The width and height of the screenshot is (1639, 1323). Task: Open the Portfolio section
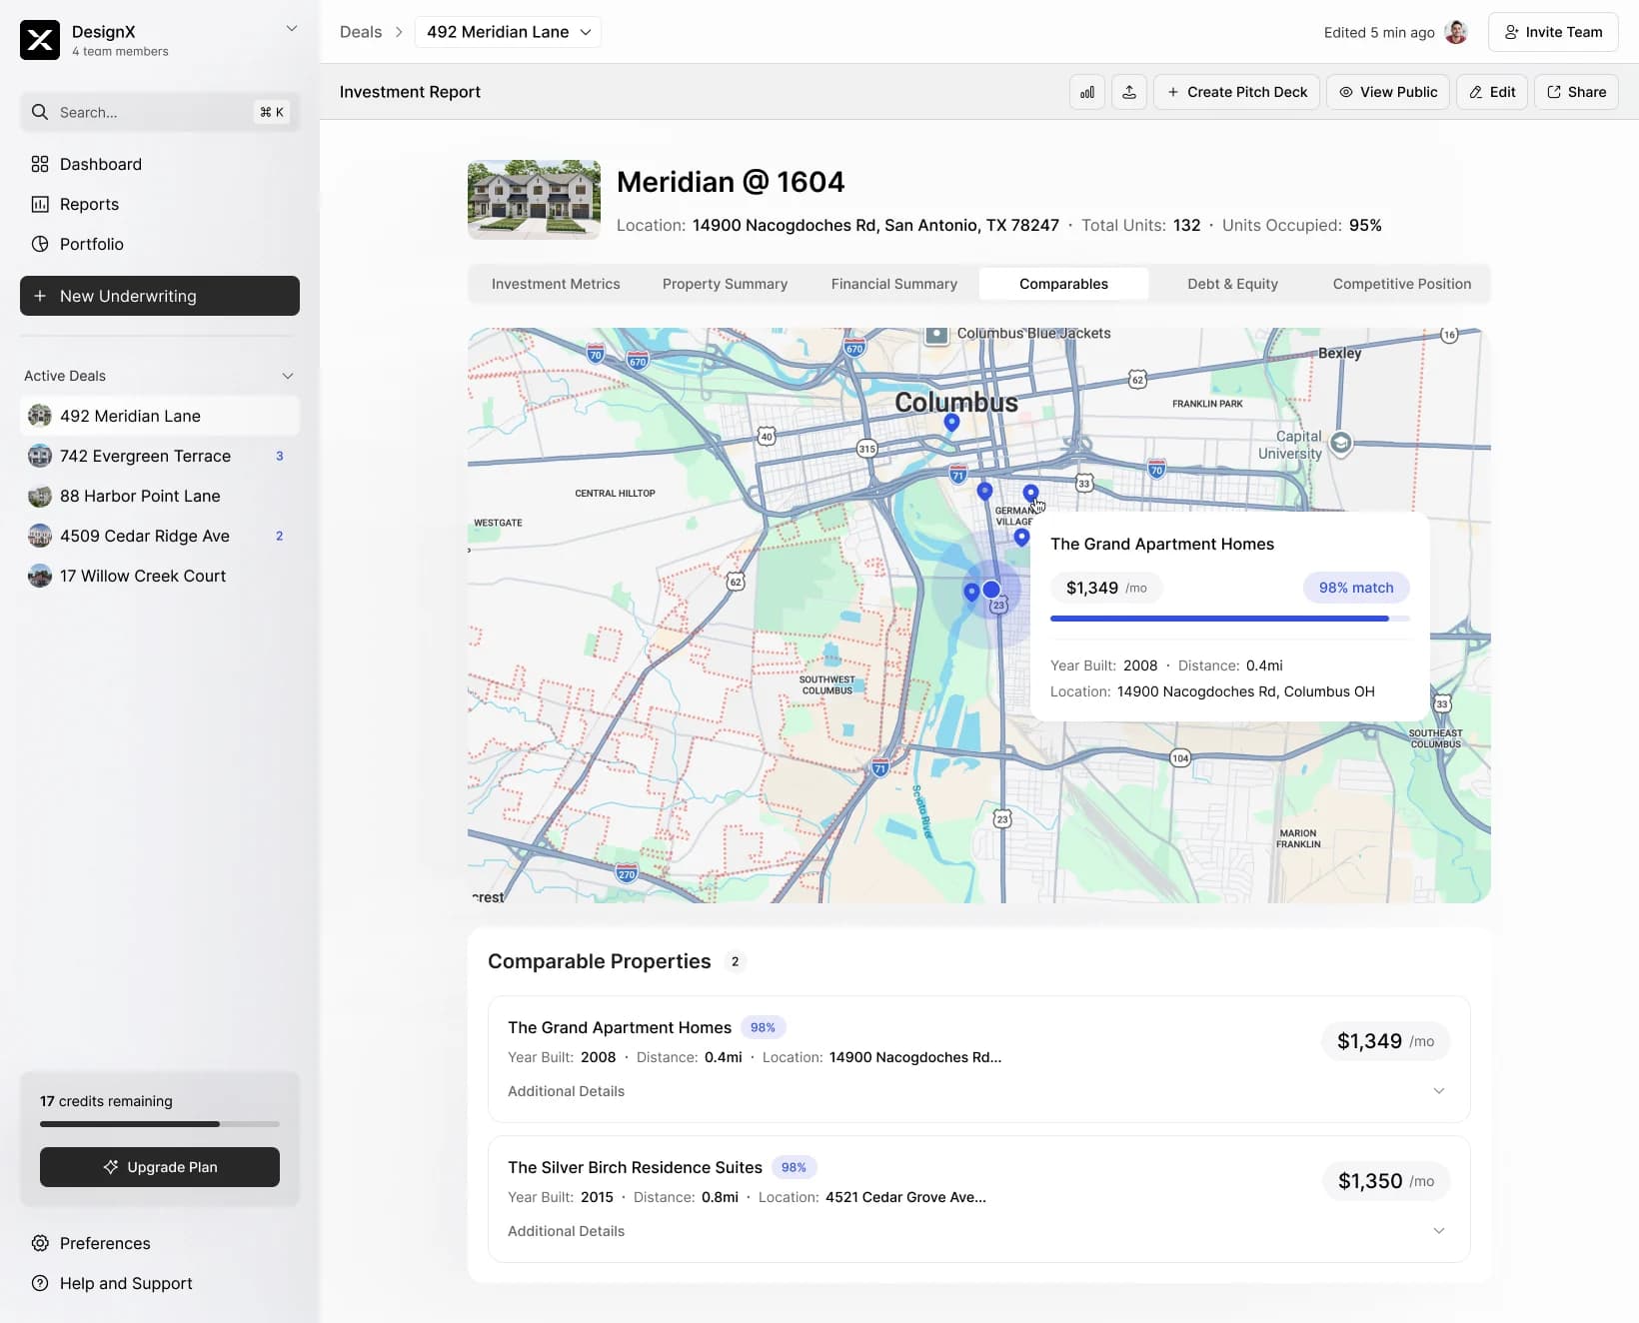160,244
